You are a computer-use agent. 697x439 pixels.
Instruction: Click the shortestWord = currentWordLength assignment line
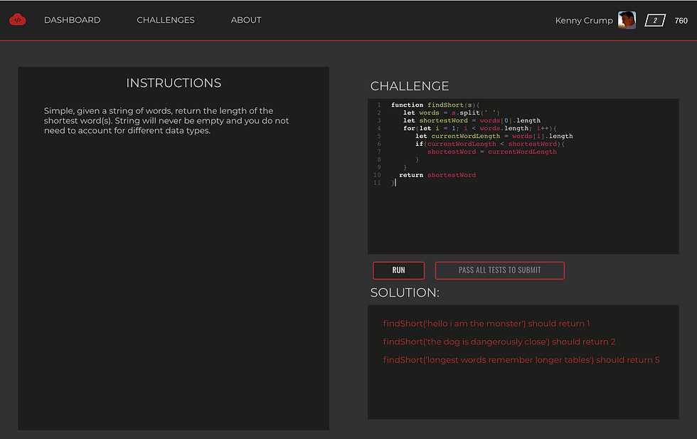pos(491,152)
